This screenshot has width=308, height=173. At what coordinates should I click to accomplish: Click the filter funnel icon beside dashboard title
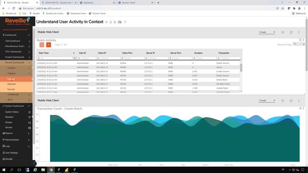125,22
